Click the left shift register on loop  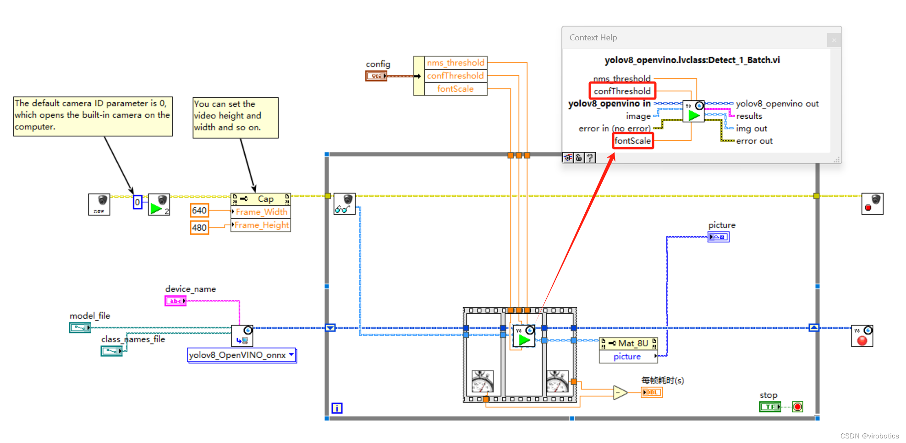330,328
